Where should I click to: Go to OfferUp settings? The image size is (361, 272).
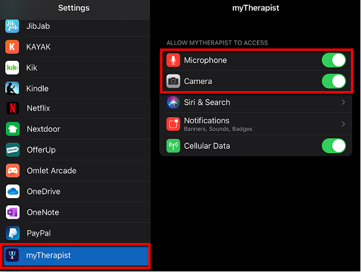coord(76,150)
